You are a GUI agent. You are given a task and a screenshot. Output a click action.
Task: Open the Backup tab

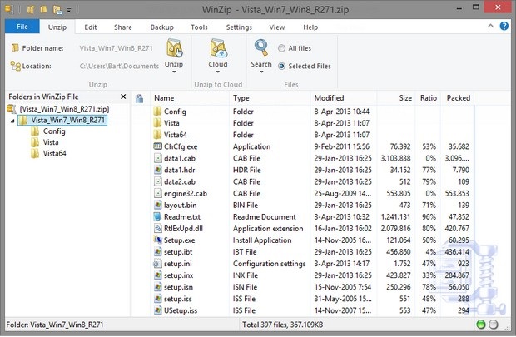point(162,27)
